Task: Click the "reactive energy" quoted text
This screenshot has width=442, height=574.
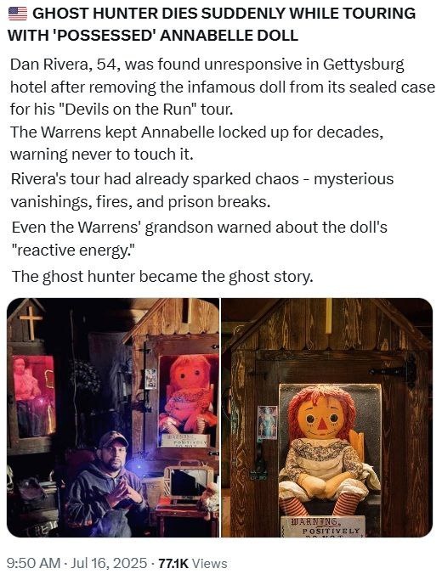Action: pos(74,250)
